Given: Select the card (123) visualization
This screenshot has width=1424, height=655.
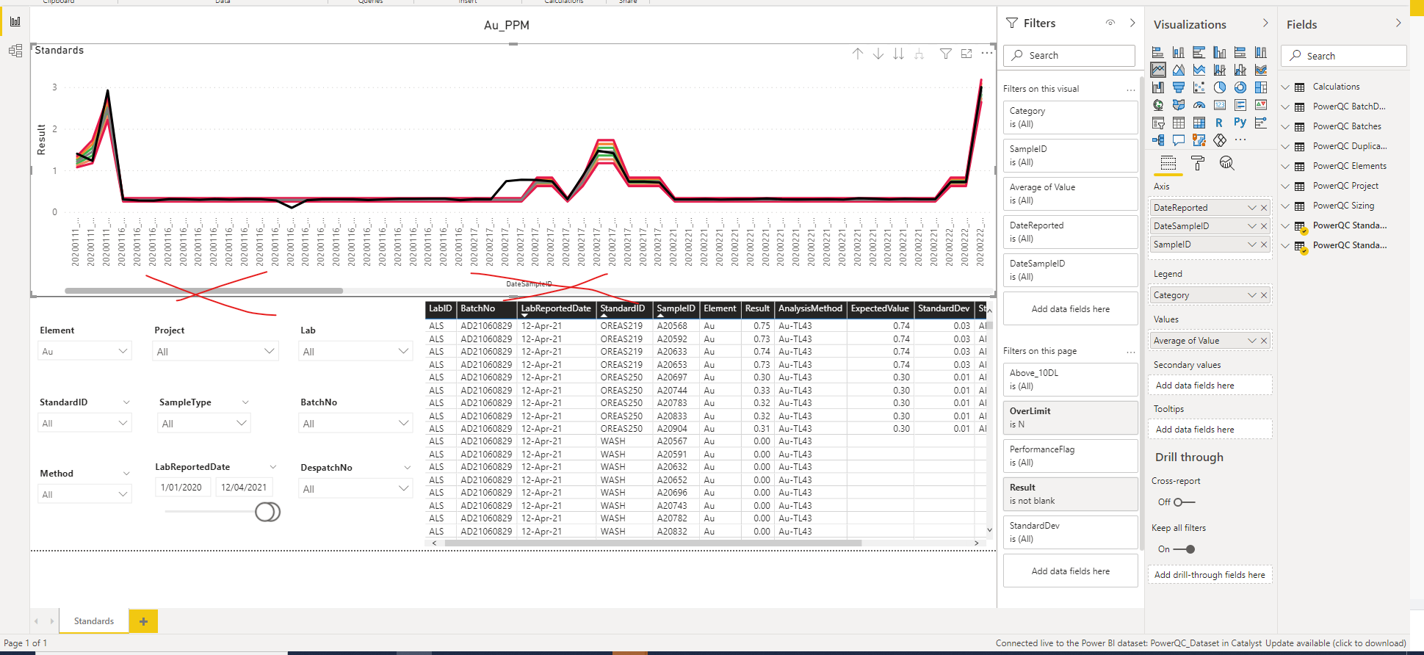Looking at the screenshot, I should pos(1220,105).
